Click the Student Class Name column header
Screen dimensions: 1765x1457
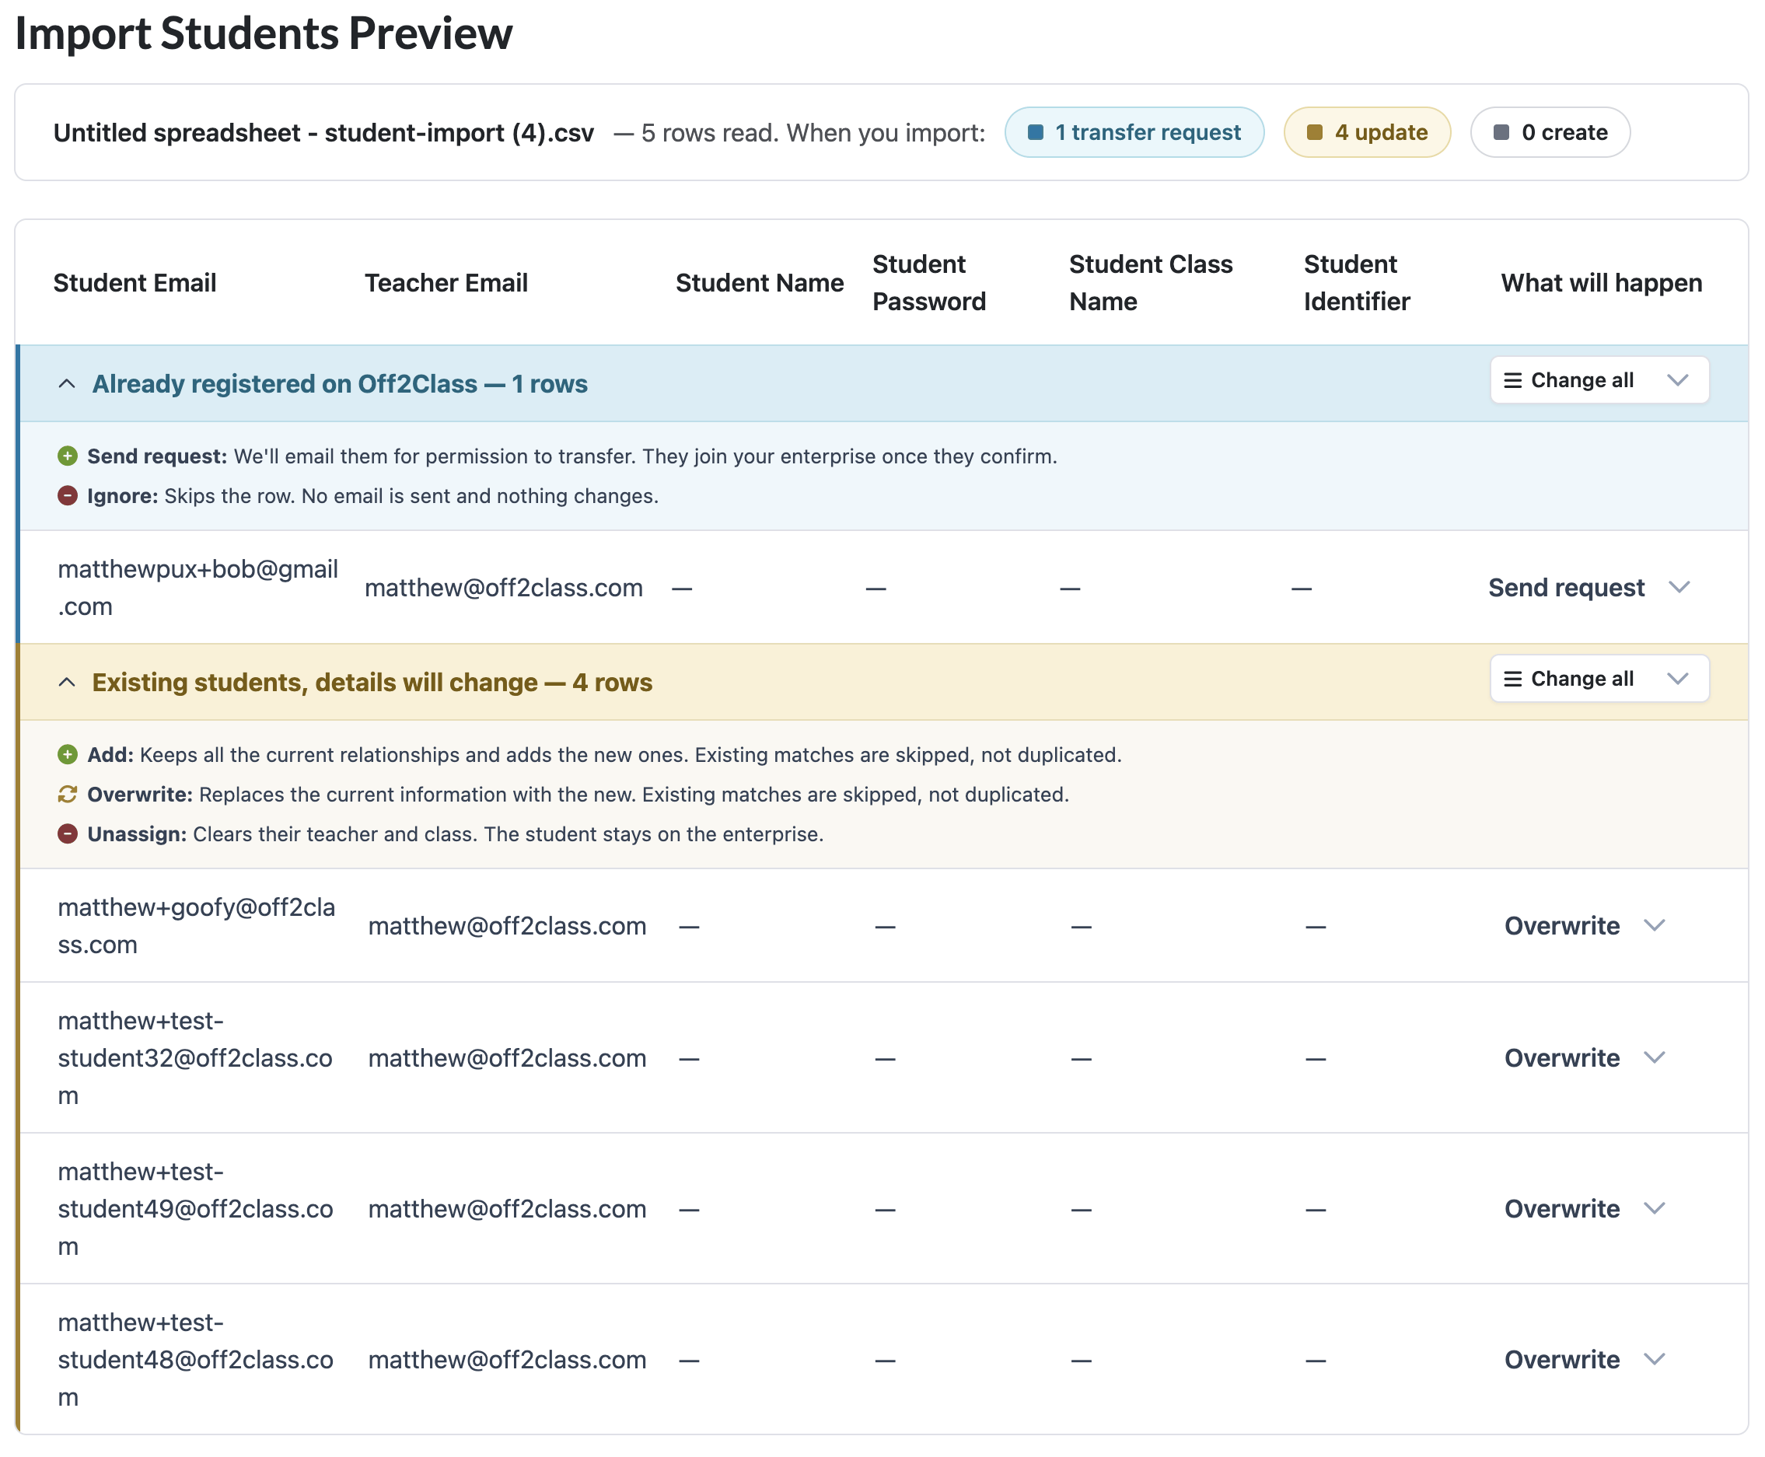point(1151,283)
